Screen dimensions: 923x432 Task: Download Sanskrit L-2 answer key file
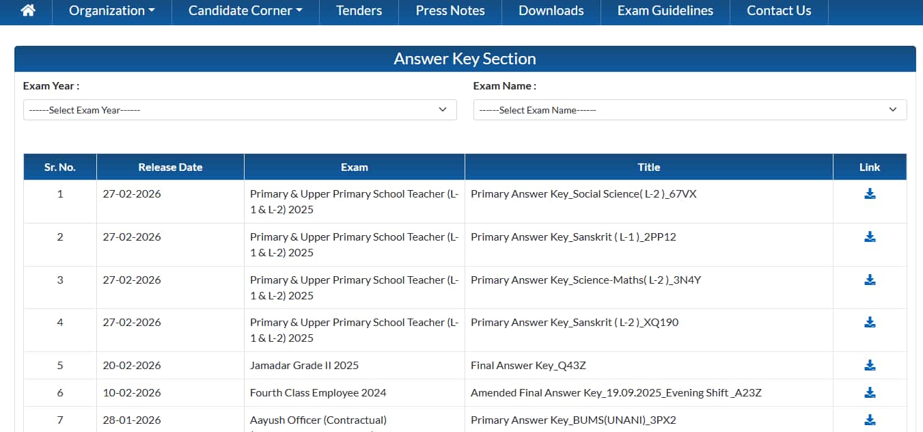pyautogui.click(x=870, y=323)
